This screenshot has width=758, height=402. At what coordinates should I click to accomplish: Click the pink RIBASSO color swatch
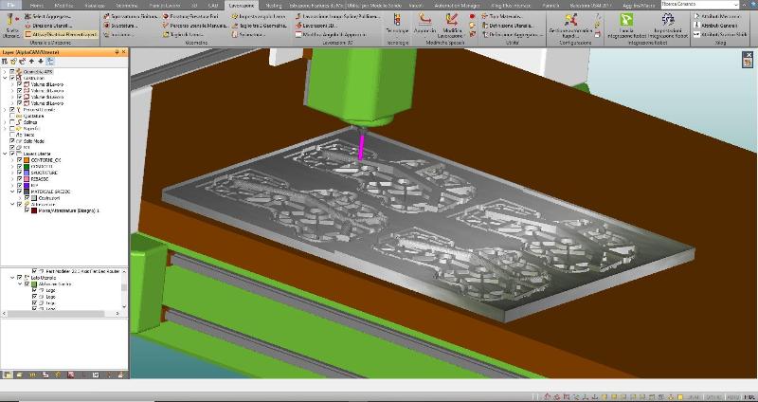pos(27,179)
